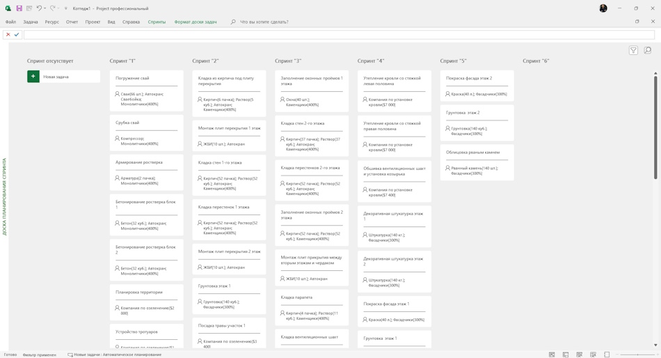Screen dimensions: 661x358
Task: Open the Справка ribbon tab
Action: tap(131, 22)
